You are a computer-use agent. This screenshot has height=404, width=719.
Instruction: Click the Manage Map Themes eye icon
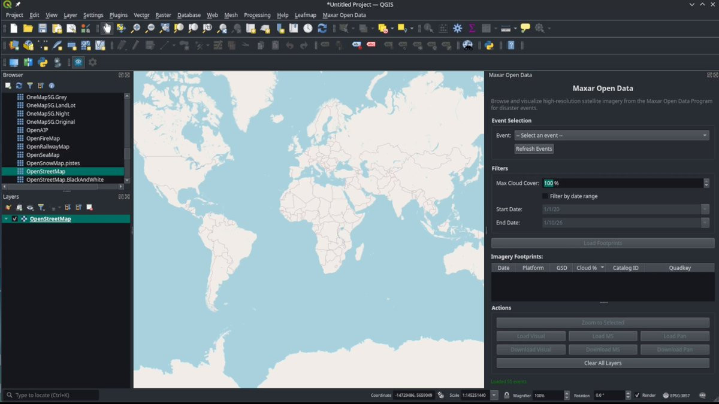coord(30,207)
